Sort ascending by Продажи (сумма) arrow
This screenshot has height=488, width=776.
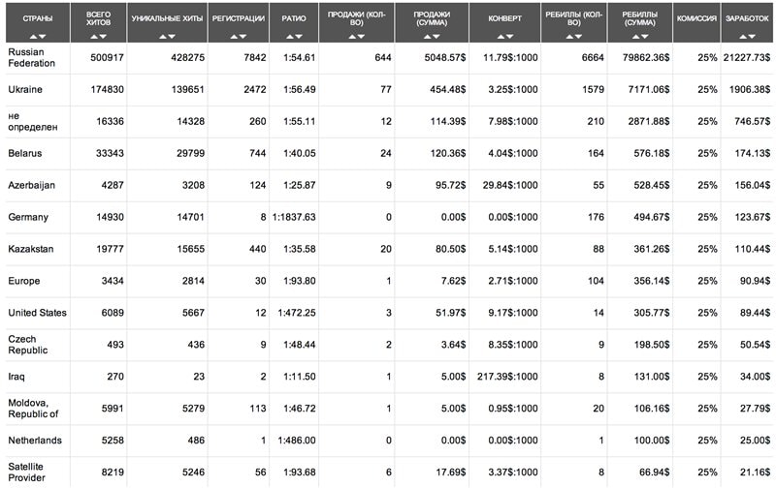point(425,37)
